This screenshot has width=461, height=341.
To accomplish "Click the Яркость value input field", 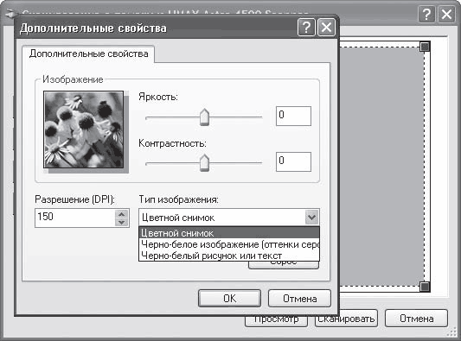I will click(x=293, y=116).
